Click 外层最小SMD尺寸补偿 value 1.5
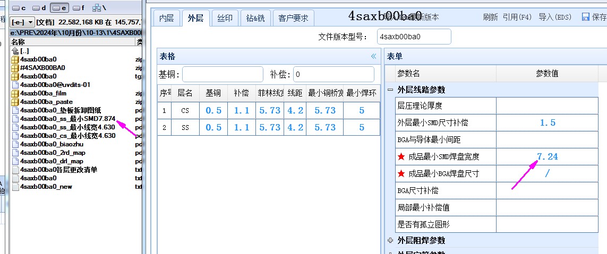 [x=548, y=122]
